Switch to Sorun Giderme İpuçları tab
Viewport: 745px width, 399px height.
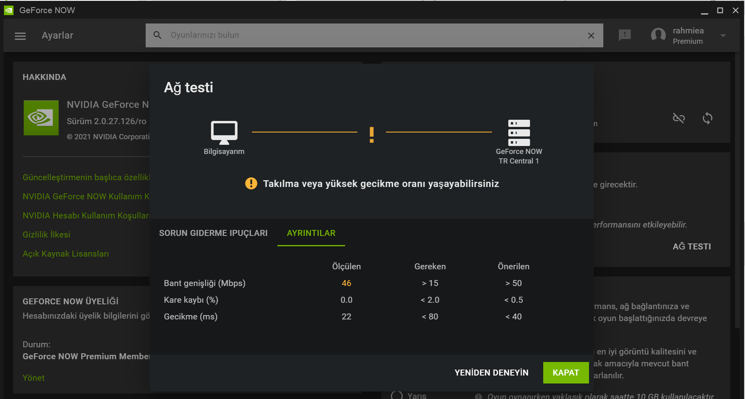213,233
